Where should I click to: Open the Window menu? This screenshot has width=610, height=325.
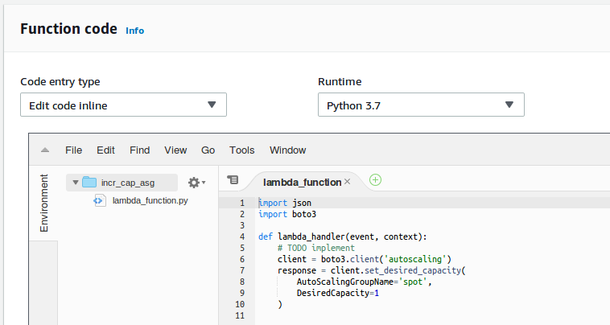coord(287,150)
